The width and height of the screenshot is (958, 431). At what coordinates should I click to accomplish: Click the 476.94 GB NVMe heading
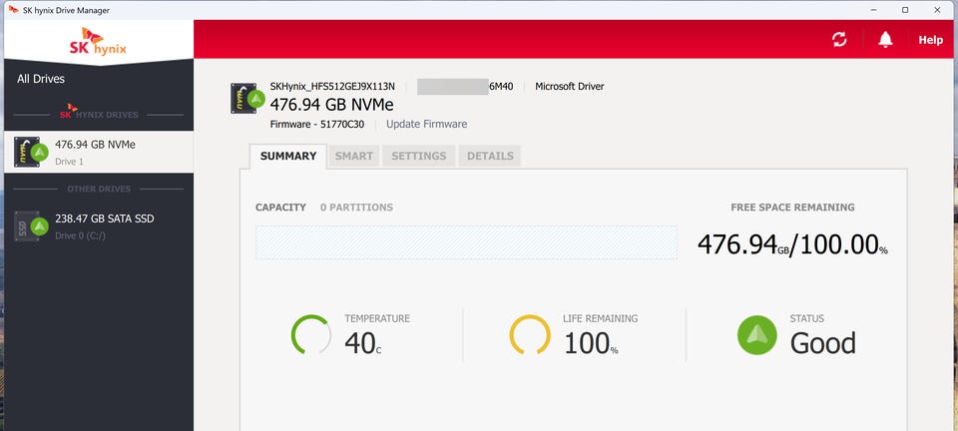click(x=331, y=105)
